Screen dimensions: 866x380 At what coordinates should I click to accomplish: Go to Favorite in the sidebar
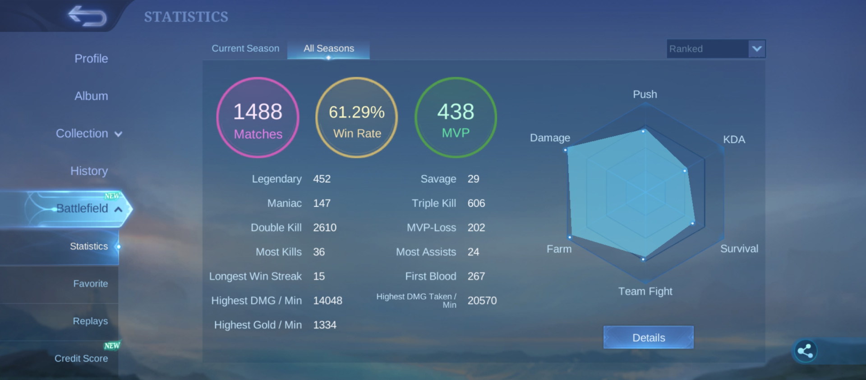click(x=91, y=284)
